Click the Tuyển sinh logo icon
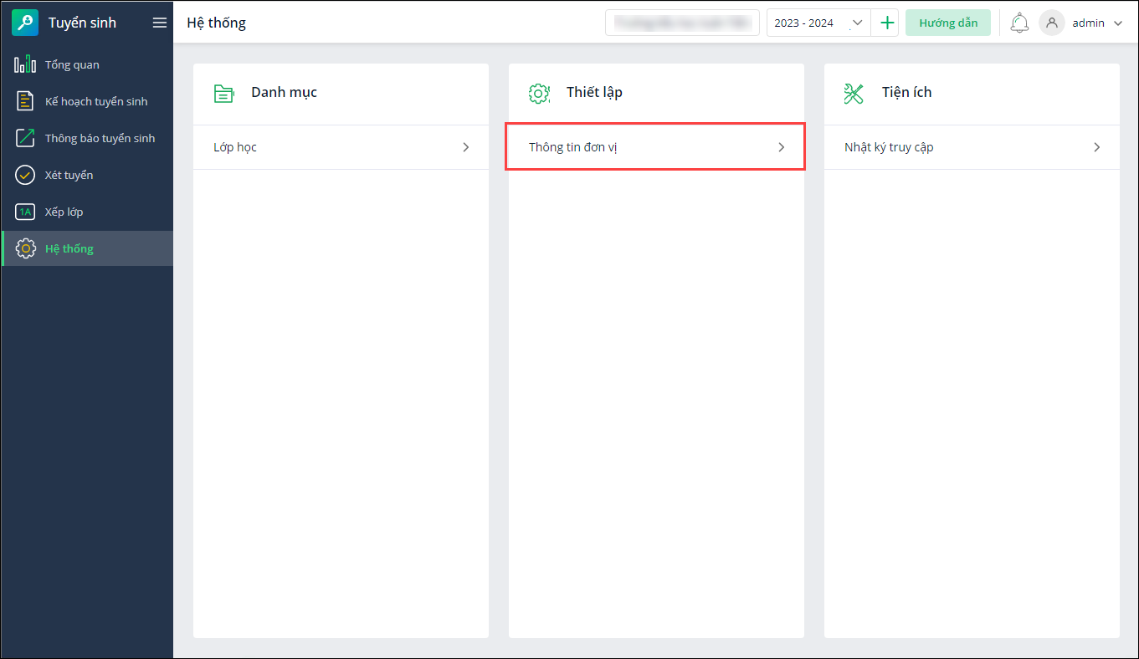Viewport: 1139px width, 659px height. [x=25, y=23]
